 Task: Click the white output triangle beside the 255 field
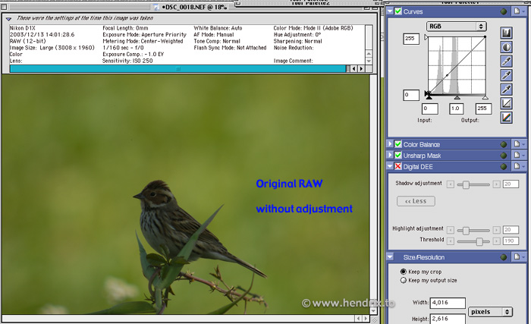(426, 37)
